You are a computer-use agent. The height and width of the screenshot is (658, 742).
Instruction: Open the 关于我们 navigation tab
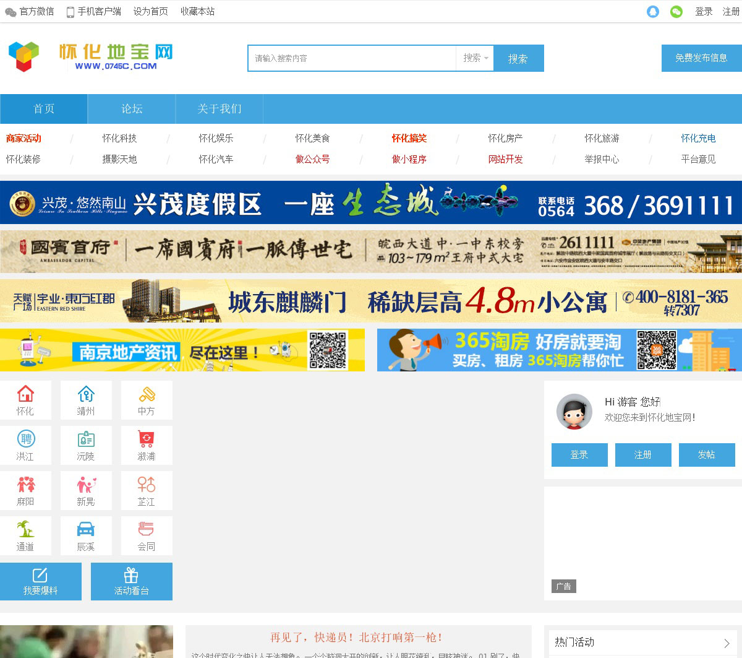point(220,109)
